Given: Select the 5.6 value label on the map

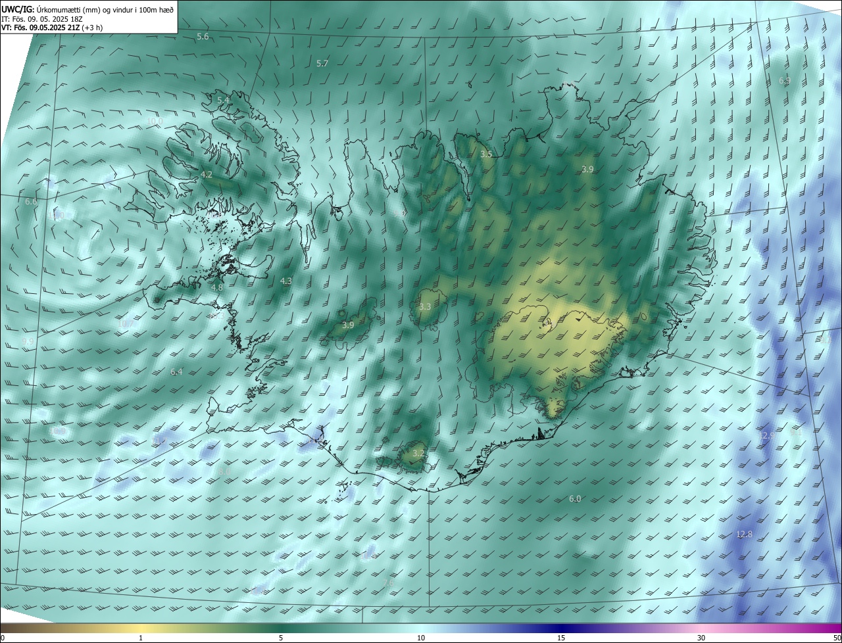Looking at the screenshot, I should point(203,37).
